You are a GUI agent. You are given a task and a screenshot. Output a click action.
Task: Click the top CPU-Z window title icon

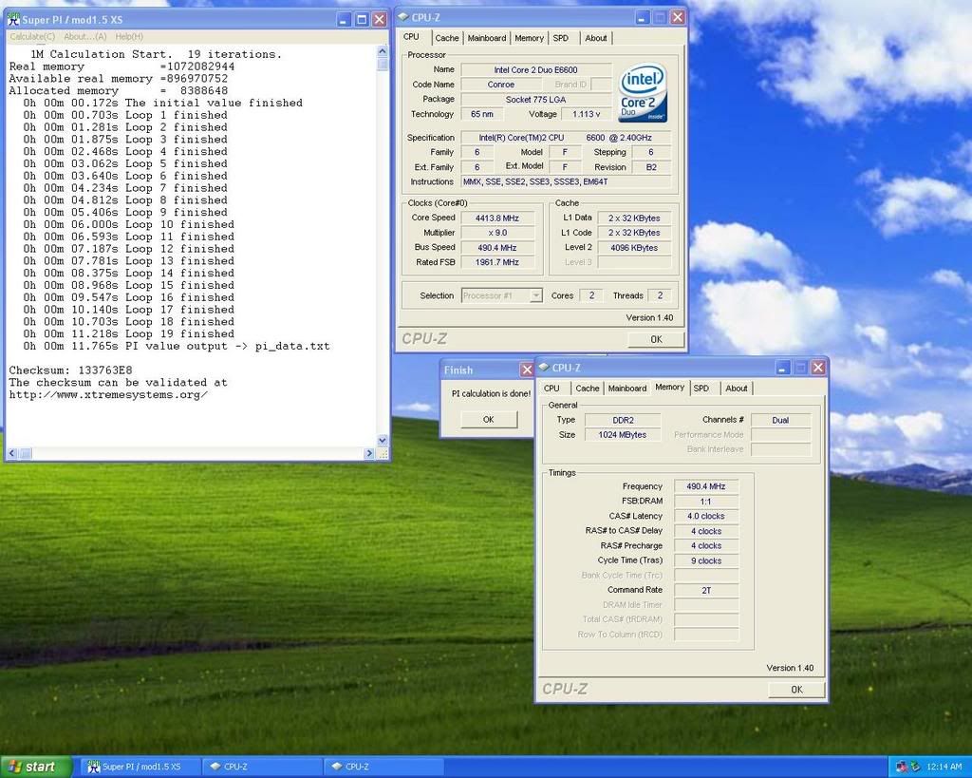click(402, 17)
